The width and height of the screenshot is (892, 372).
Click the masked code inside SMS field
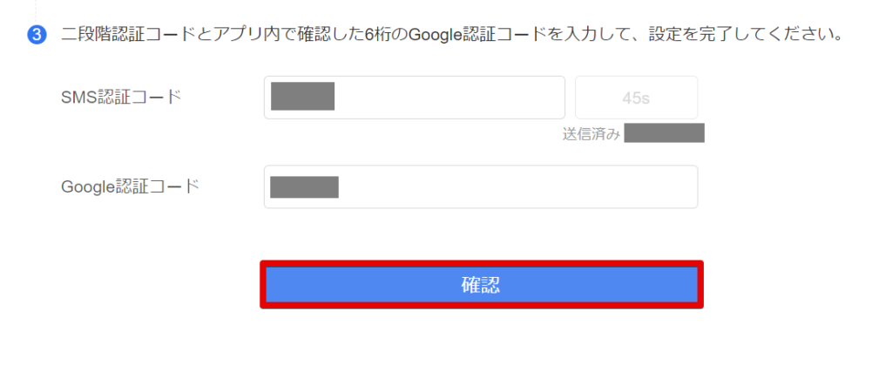(302, 96)
